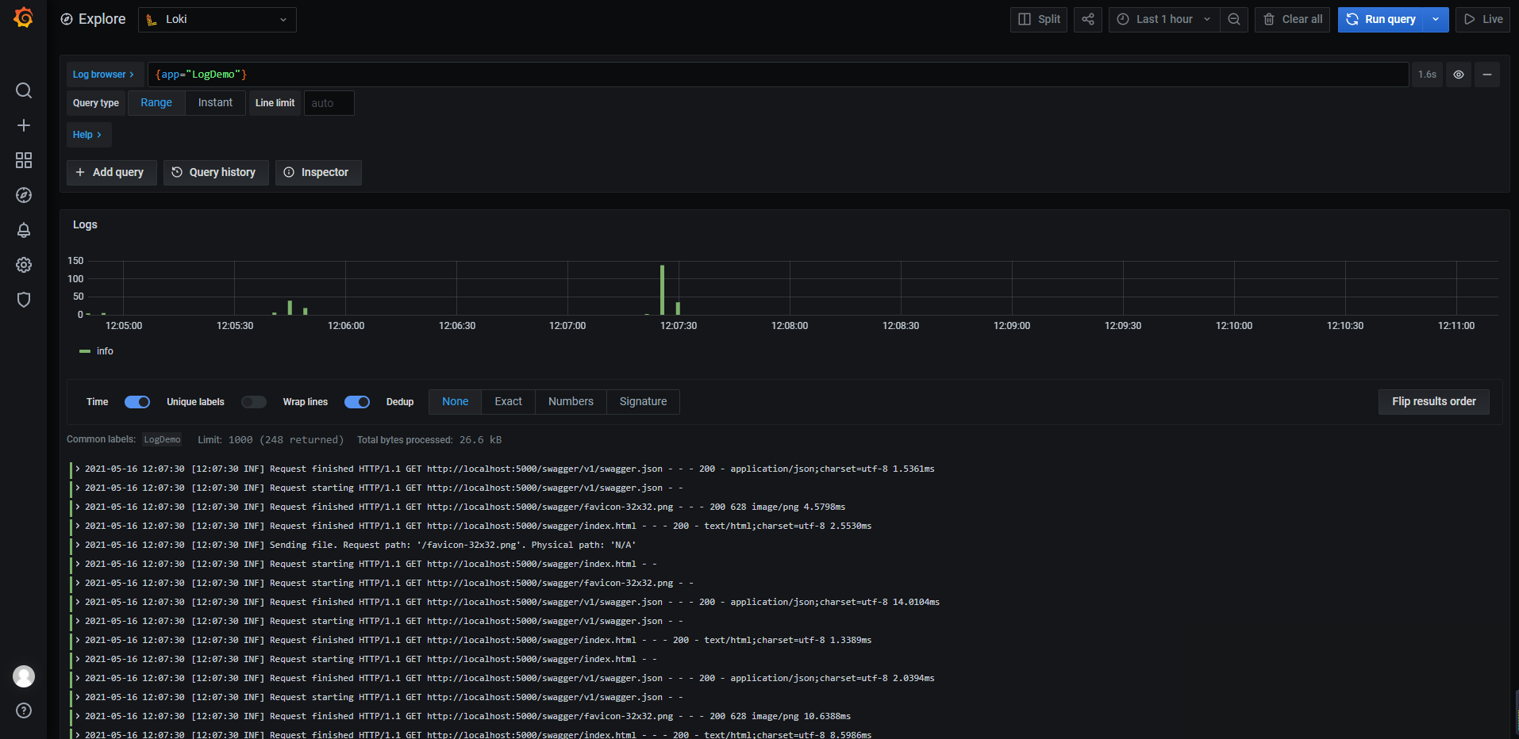1519x739 pixels.
Task: Open the Create plus icon in sidebar
Action: click(24, 125)
